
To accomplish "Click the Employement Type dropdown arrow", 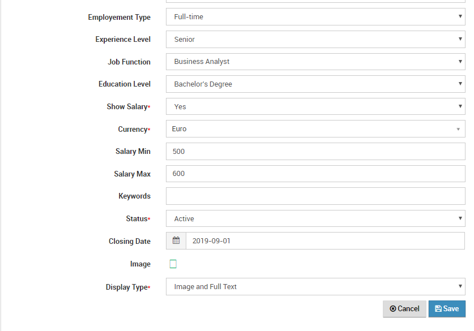I will pyautogui.click(x=460, y=16).
